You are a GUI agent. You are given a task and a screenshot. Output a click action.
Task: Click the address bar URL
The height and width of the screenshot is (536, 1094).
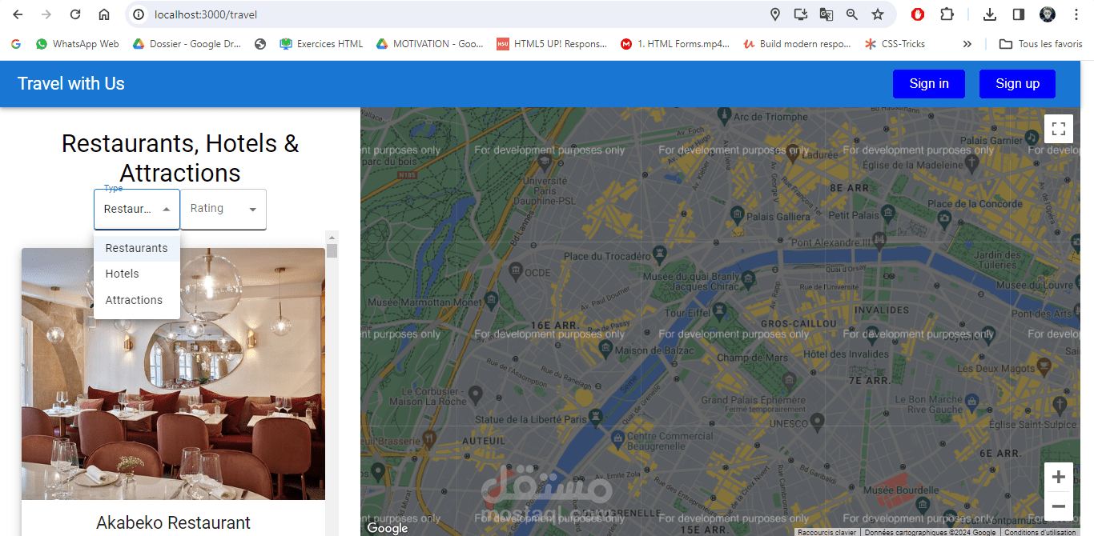click(206, 14)
